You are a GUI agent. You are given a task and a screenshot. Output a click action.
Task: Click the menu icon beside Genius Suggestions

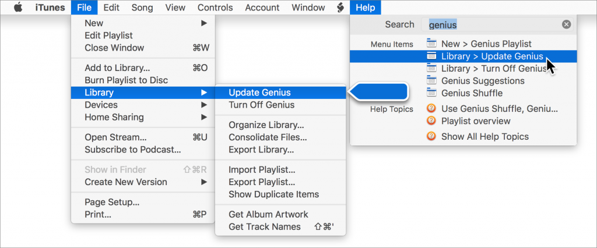point(431,81)
